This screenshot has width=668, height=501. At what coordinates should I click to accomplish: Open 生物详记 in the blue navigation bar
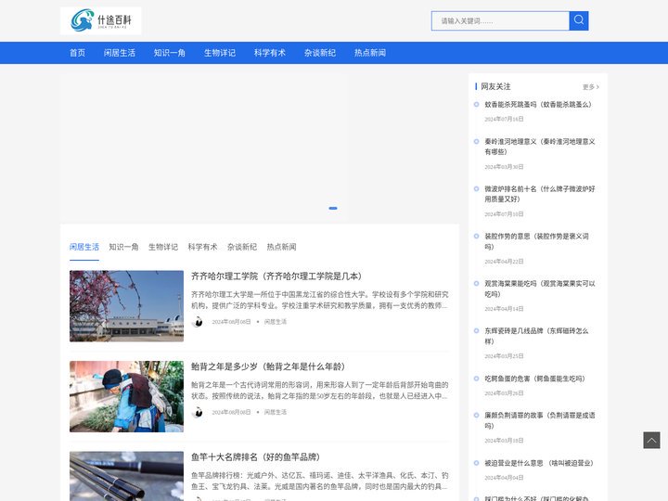(x=220, y=53)
